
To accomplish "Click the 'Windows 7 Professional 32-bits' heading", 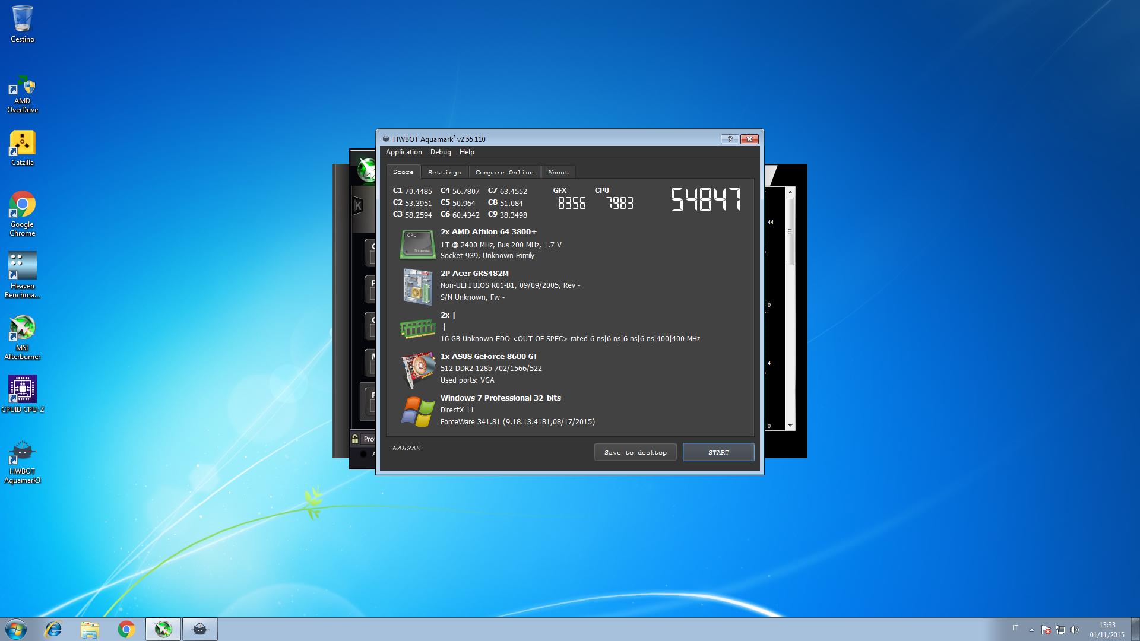I will pyautogui.click(x=501, y=398).
